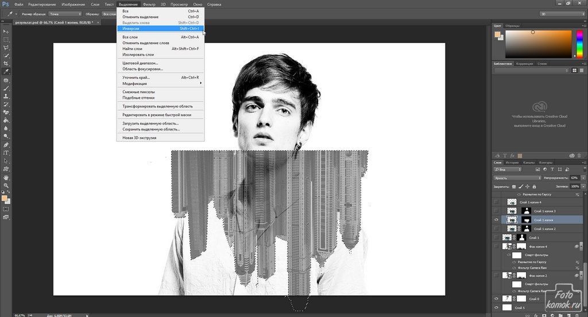Open the blend mode dropdown 'Яркость'

[517, 178]
